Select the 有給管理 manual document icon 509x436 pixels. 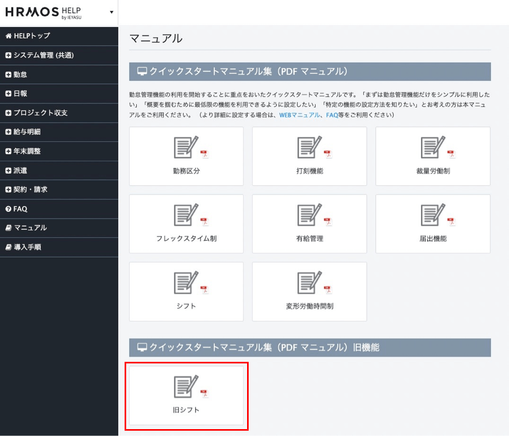point(309,216)
